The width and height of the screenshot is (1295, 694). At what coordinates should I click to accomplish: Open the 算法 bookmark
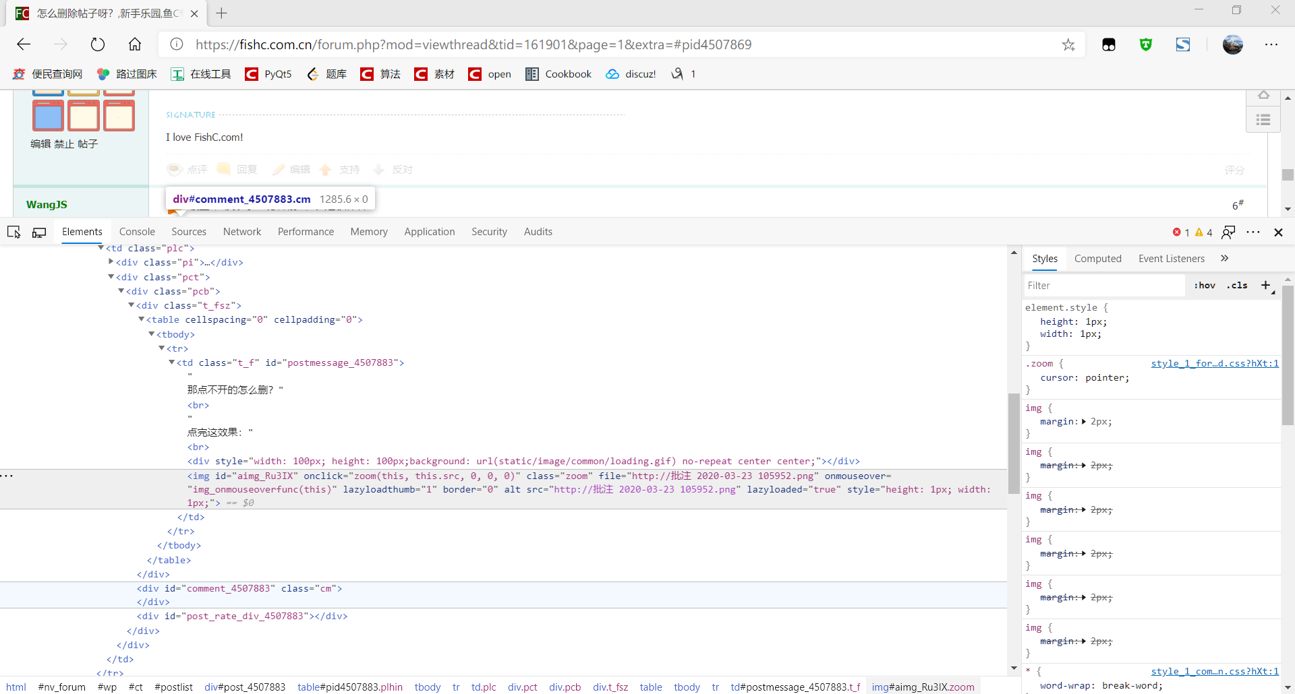click(380, 74)
